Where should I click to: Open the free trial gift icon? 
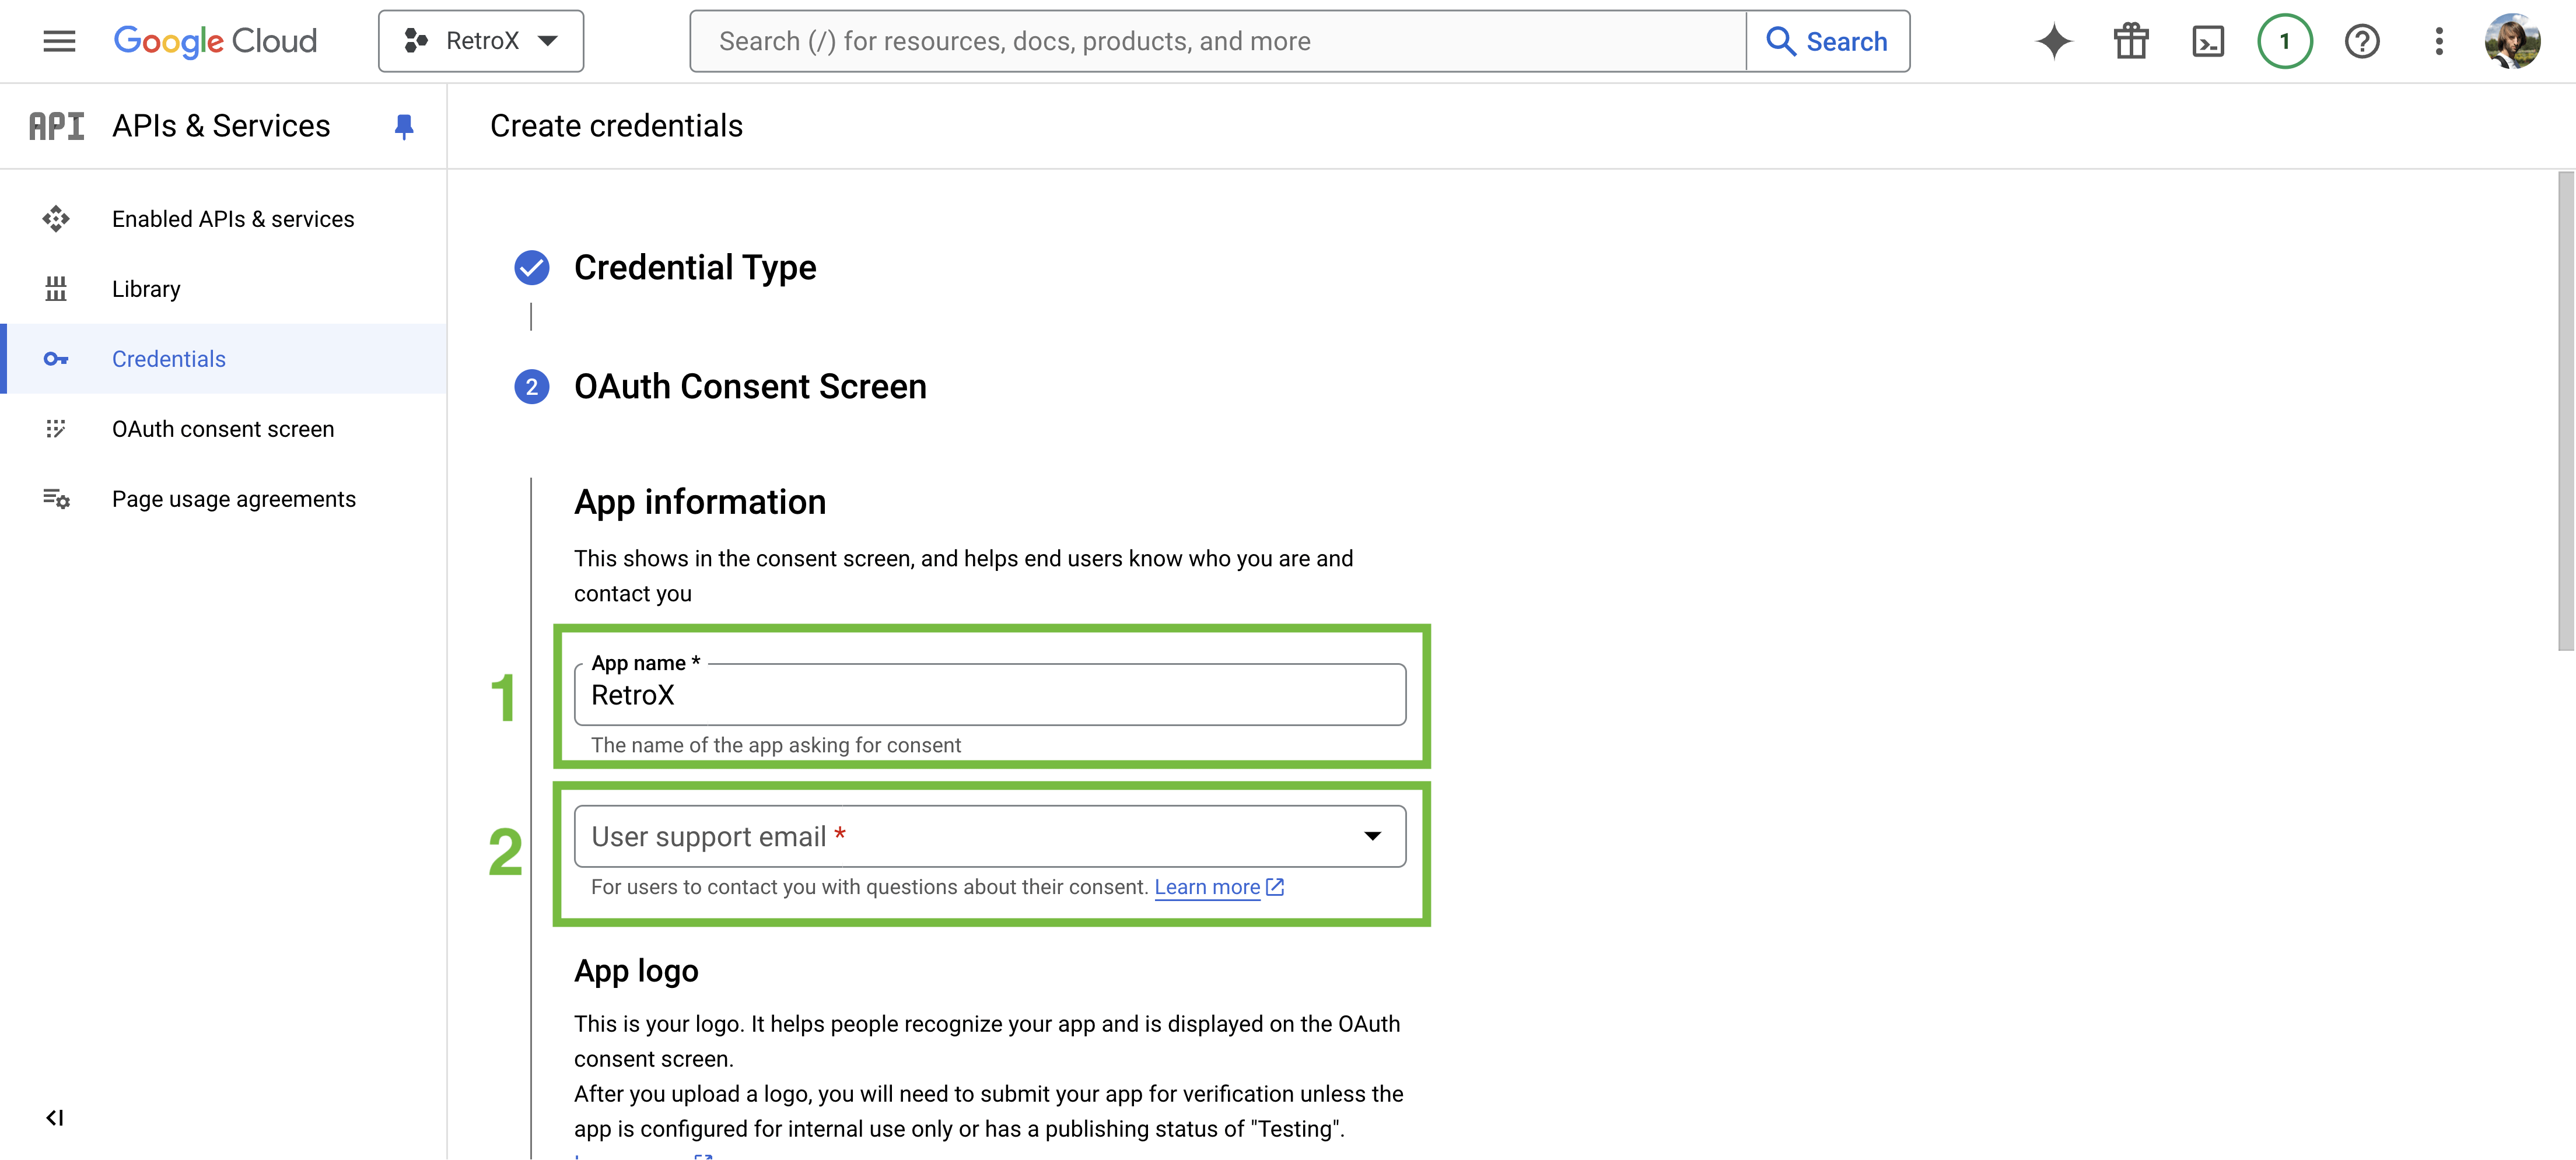(2131, 41)
